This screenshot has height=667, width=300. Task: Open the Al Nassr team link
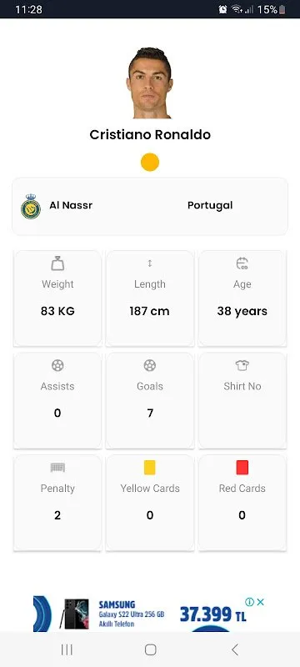tap(71, 205)
